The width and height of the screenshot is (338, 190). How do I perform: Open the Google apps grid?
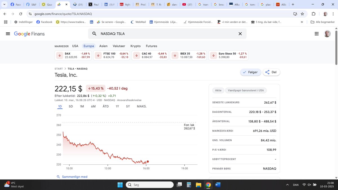point(316,34)
